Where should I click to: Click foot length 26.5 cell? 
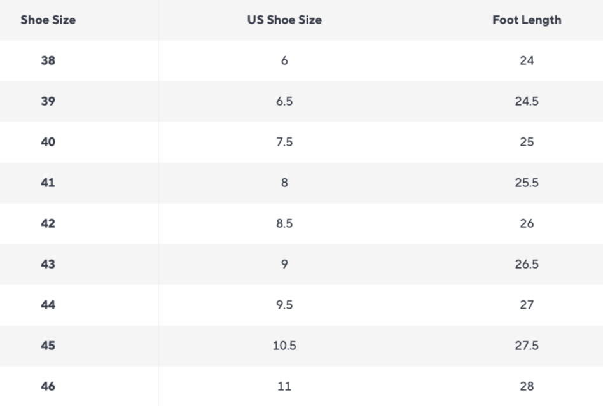pos(527,264)
